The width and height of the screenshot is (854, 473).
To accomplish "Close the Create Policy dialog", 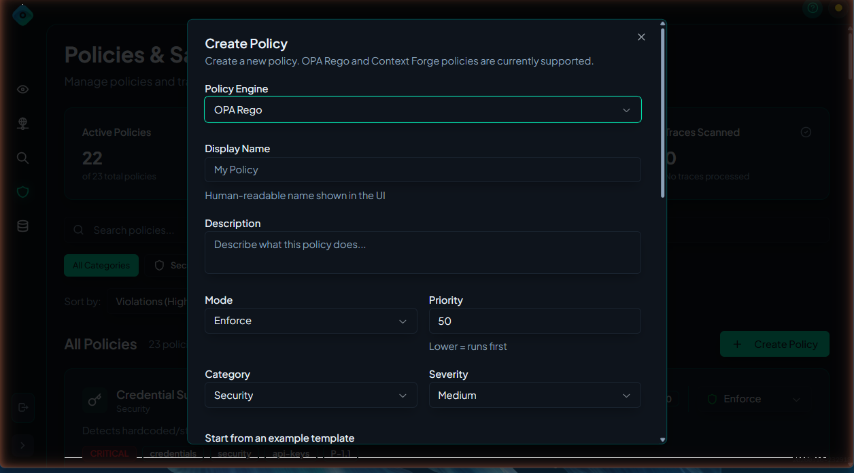I will tap(641, 37).
